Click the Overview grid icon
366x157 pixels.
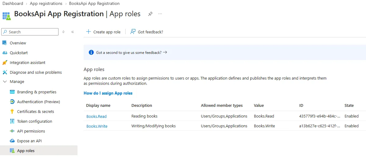5,43
